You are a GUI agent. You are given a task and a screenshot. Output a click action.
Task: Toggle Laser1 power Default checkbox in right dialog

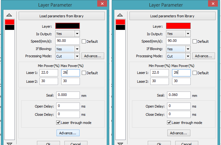click(x=194, y=73)
